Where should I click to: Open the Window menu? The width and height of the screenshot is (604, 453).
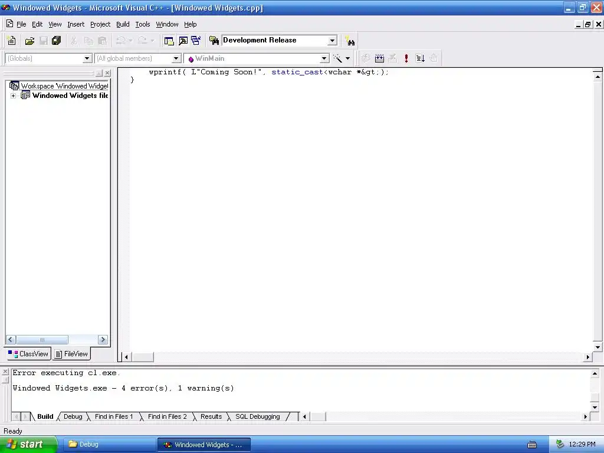tap(167, 24)
